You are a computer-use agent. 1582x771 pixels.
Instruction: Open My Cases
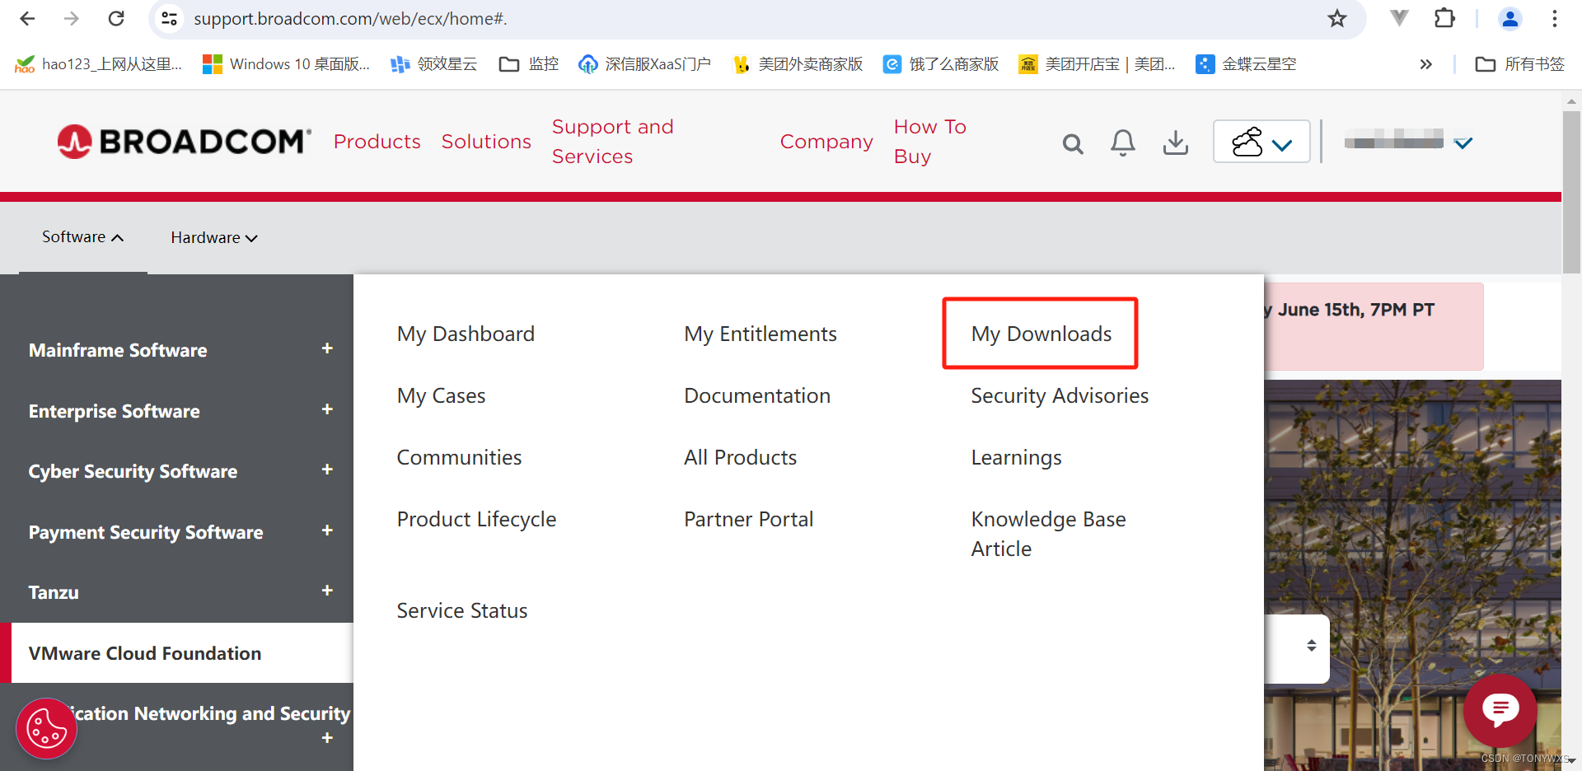[x=441, y=395]
